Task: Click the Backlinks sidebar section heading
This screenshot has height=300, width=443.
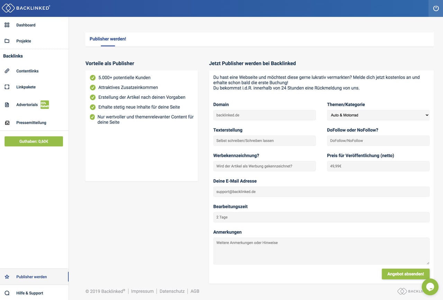Action: [13, 56]
